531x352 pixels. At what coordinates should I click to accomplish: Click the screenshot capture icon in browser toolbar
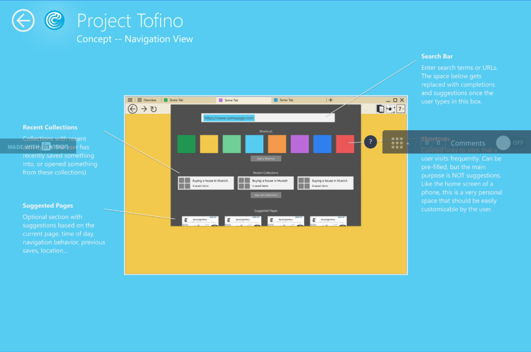(390, 109)
